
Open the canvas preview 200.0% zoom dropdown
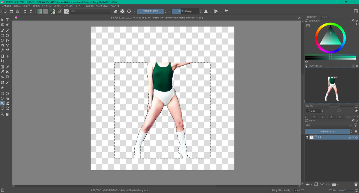pyautogui.click(x=327, y=106)
